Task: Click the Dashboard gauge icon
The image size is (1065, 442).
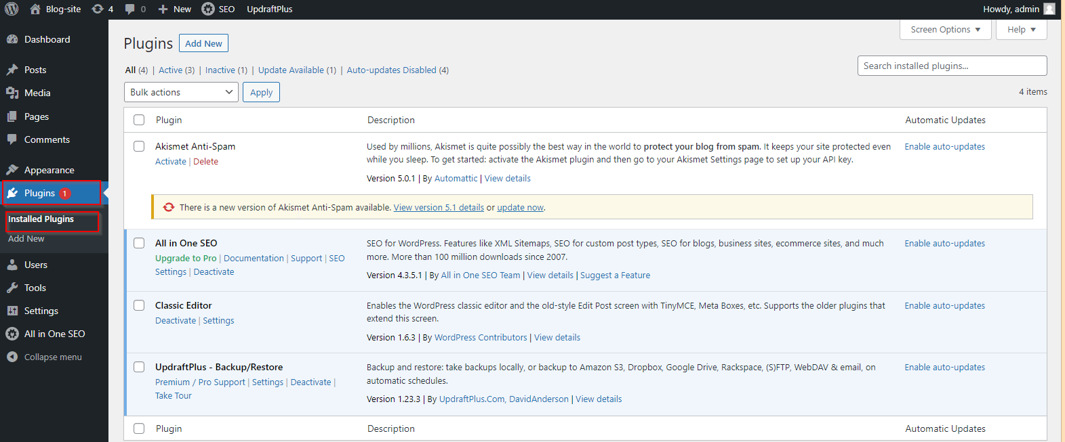Action: click(12, 39)
